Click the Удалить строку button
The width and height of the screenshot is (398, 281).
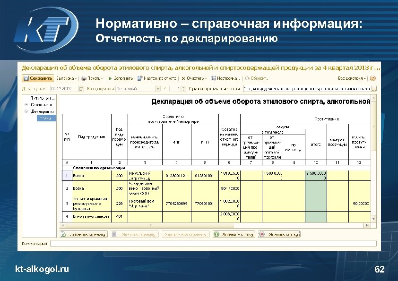pyautogui.click(x=279, y=234)
